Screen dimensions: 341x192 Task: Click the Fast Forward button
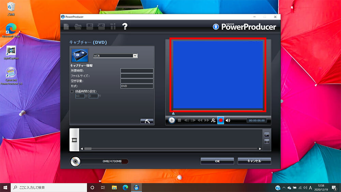[207, 120]
